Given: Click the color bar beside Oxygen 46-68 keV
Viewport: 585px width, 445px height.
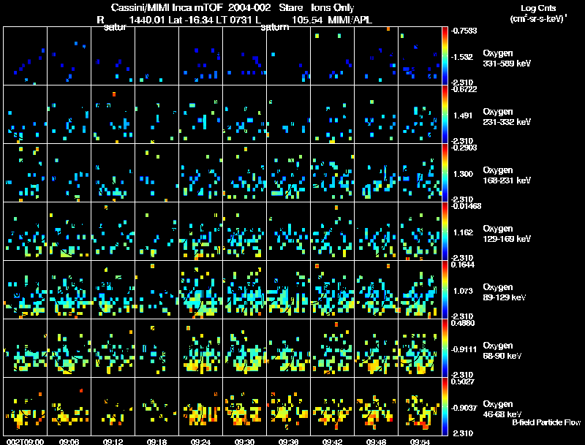Looking at the screenshot, I should [x=445, y=407].
